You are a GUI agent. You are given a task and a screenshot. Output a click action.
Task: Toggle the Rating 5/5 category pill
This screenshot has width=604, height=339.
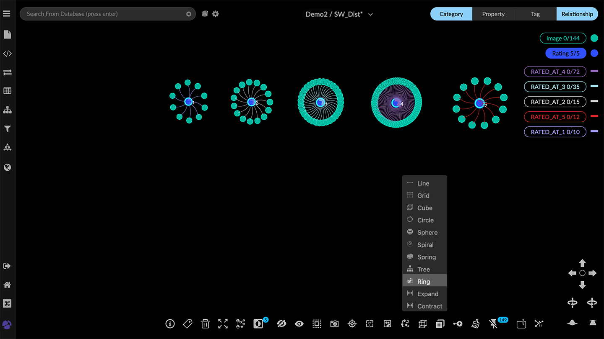pos(565,53)
